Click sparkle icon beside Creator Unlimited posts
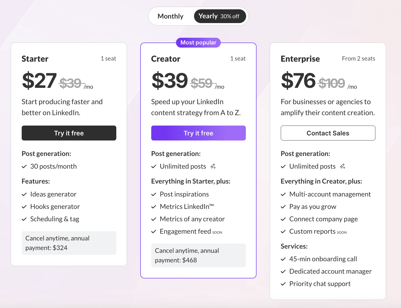This screenshot has height=308, width=401. point(213,166)
